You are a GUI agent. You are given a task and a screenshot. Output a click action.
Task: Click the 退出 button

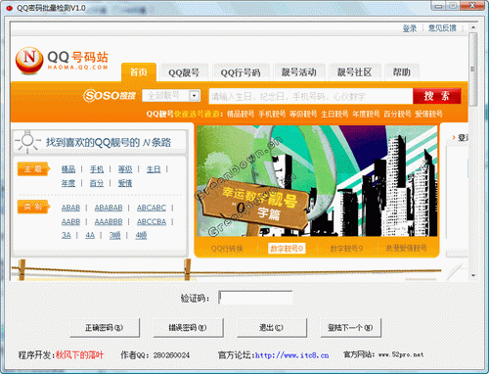tap(272, 328)
